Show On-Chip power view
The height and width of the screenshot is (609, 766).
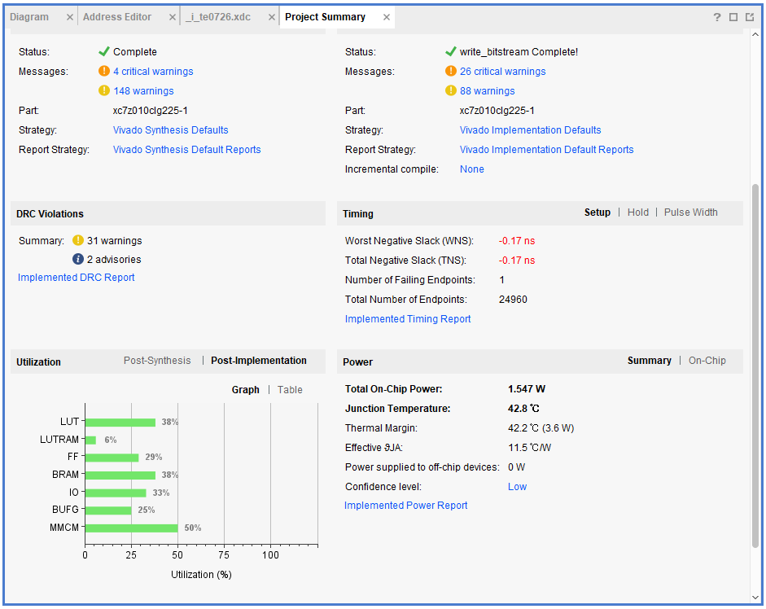(707, 361)
